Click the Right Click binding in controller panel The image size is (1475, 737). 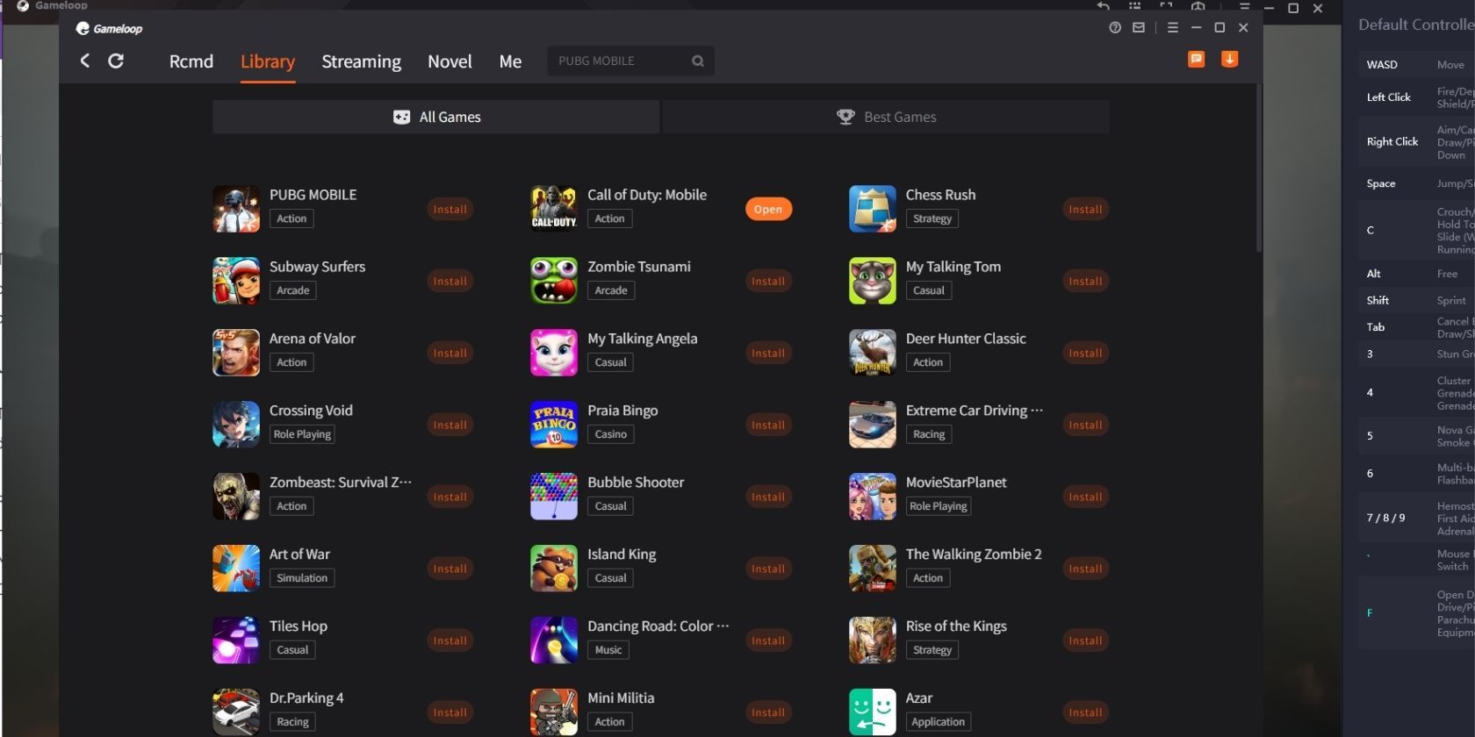point(1392,141)
